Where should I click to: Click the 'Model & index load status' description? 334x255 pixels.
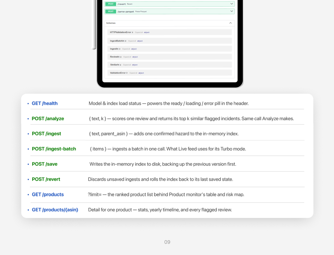[169, 103]
